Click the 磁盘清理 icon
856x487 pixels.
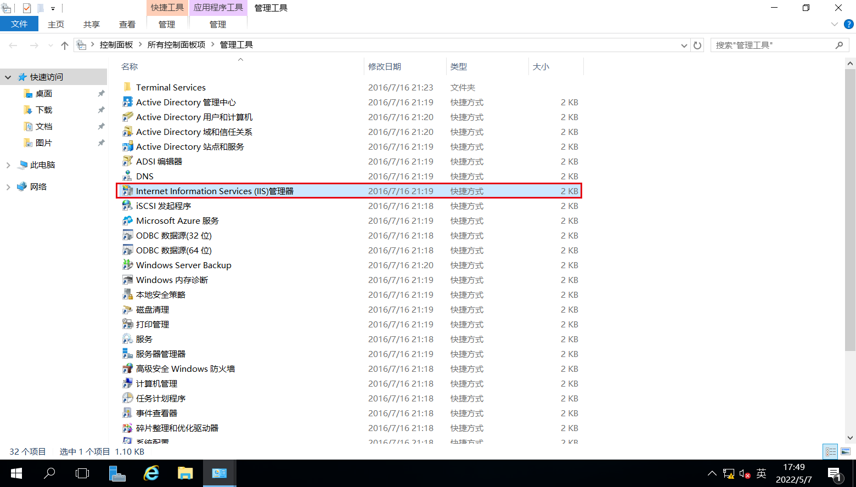(127, 309)
